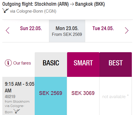Select the Mon 23.05. date tab
Screen dimensions: 133x115
pyautogui.click(x=67, y=31)
